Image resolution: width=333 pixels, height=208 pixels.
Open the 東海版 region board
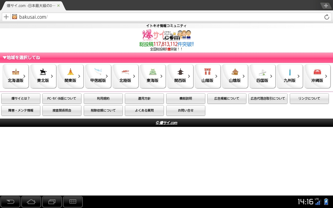(x=153, y=76)
